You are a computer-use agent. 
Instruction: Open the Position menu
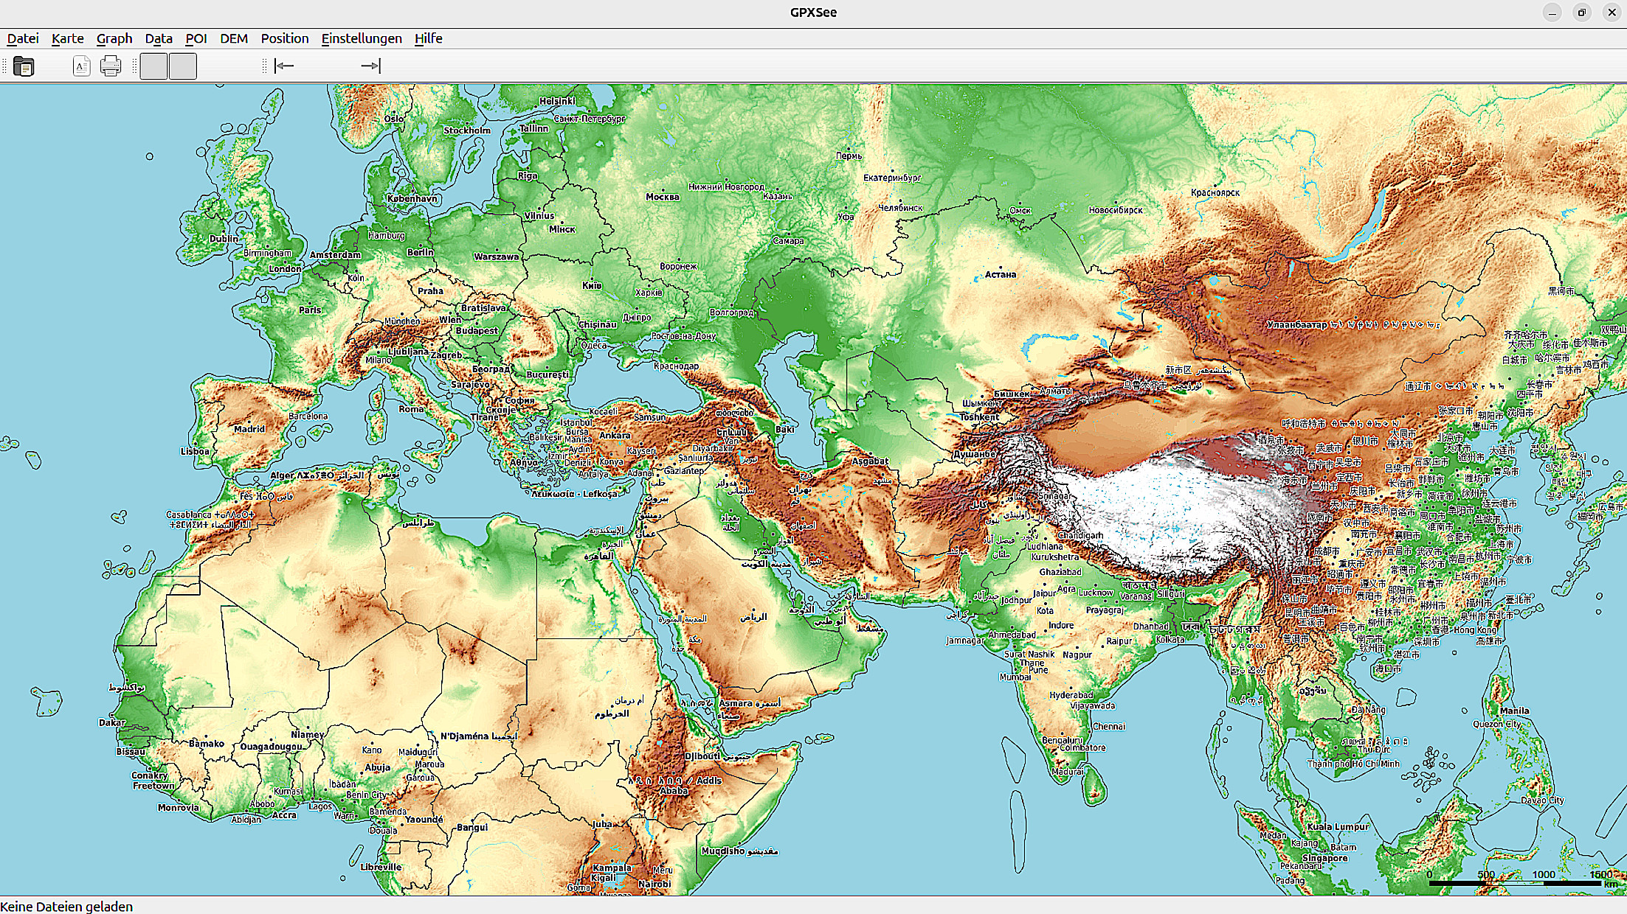(284, 38)
